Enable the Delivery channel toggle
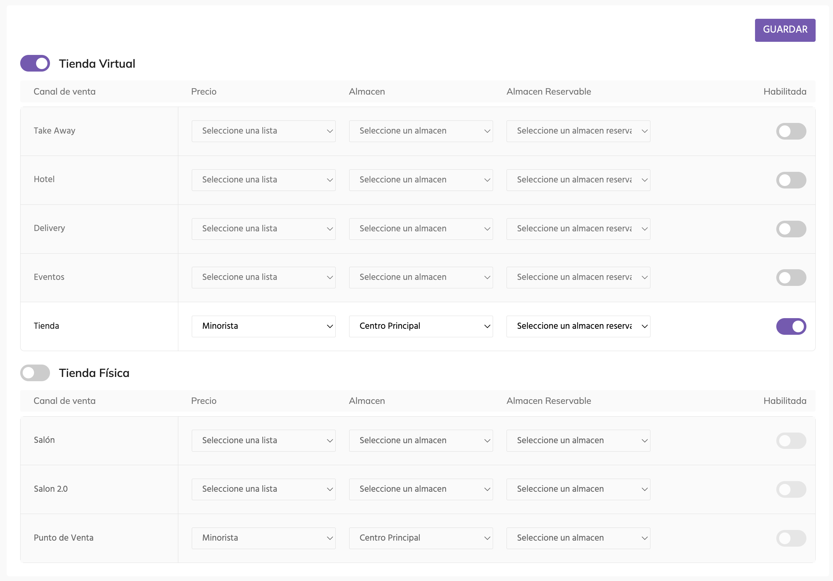833x581 pixels. click(791, 229)
